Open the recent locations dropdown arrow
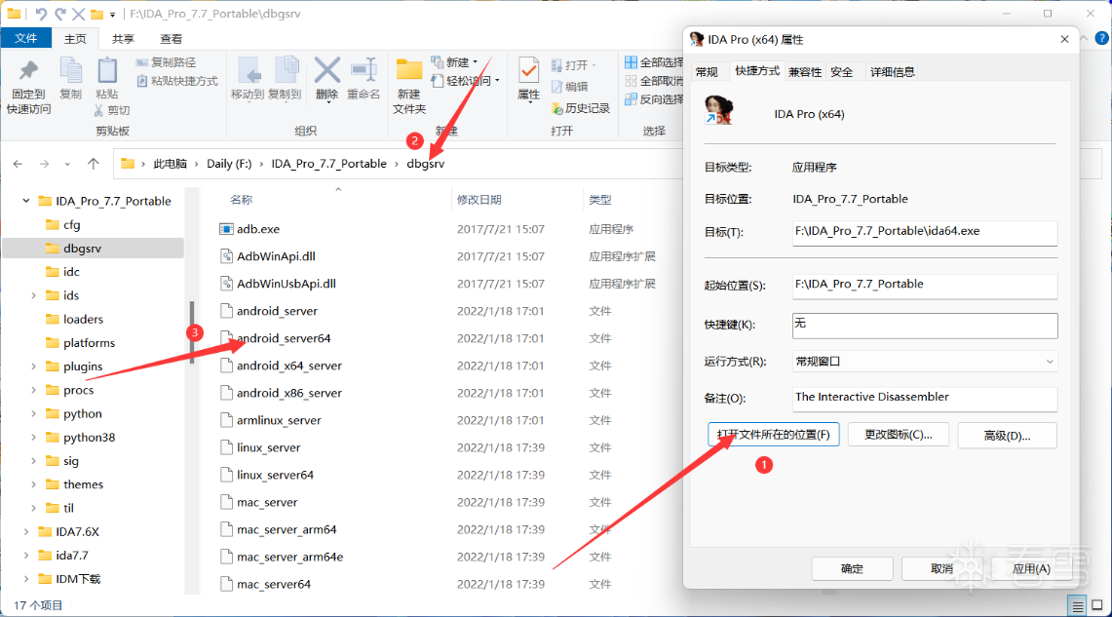1112x617 pixels. click(x=67, y=164)
